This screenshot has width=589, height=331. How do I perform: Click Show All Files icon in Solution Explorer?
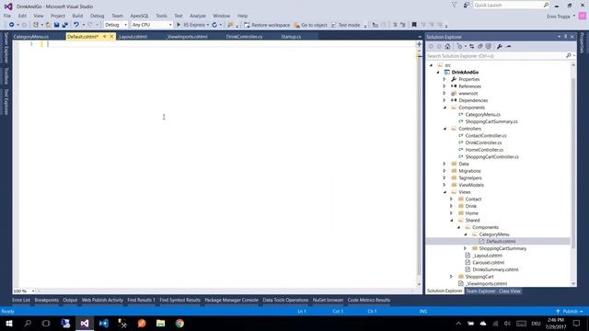point(489,47)
